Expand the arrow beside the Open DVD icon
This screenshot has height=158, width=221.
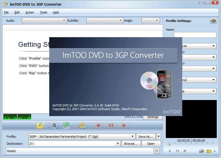coord(48,127)
